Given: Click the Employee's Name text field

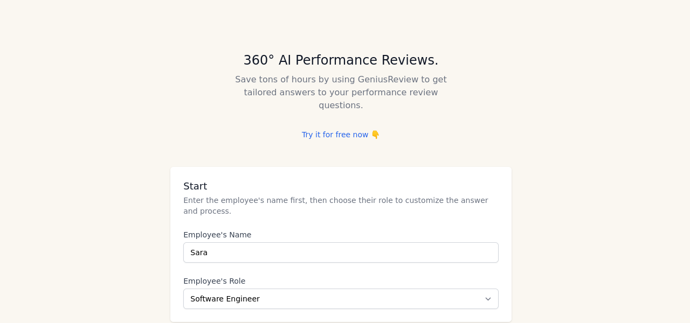Looking at the screenshot, I should pos(341,252).
